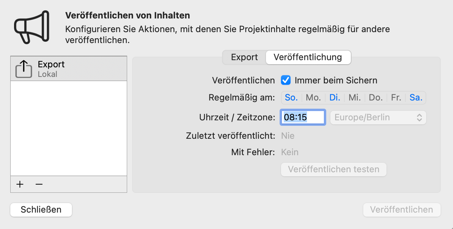Viewport: 453px width, 229px height.
Task: Click the megaphone publishing icon
Action: [32, 27]
